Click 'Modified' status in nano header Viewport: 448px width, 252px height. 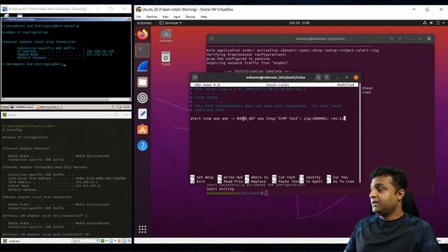pyautogui.click(x=345, y=85)
